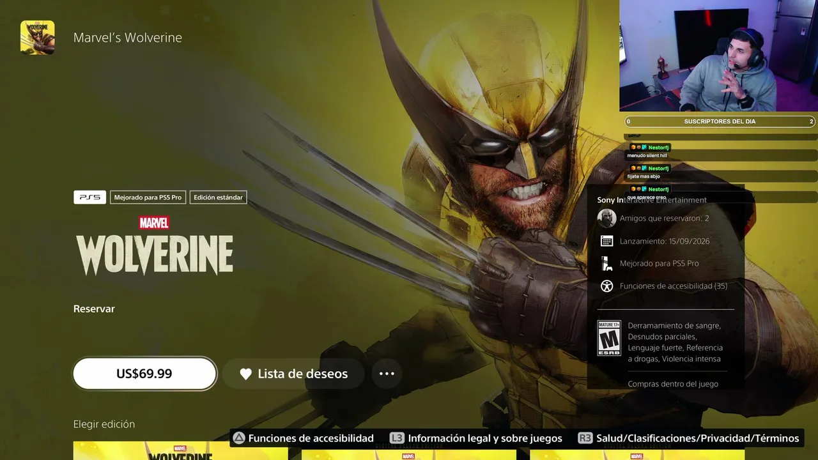
Task: Click the Edición estándar badge
Action: click(218, 197)
